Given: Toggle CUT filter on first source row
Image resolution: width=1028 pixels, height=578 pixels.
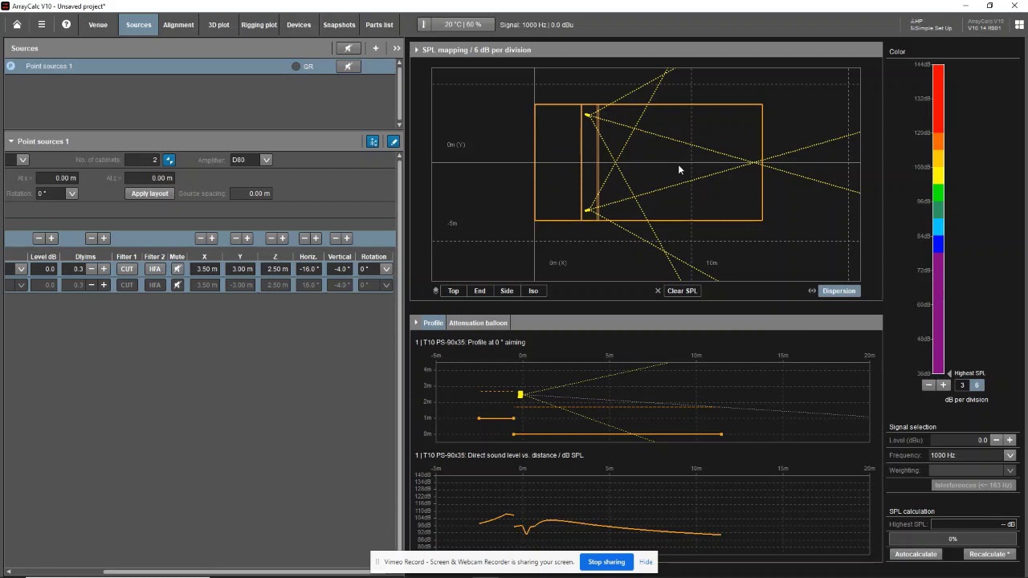Looking at the screenshot, I should pos(127,269).
